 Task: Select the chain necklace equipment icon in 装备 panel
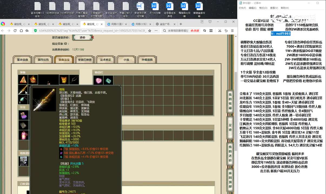coord(74,79)
